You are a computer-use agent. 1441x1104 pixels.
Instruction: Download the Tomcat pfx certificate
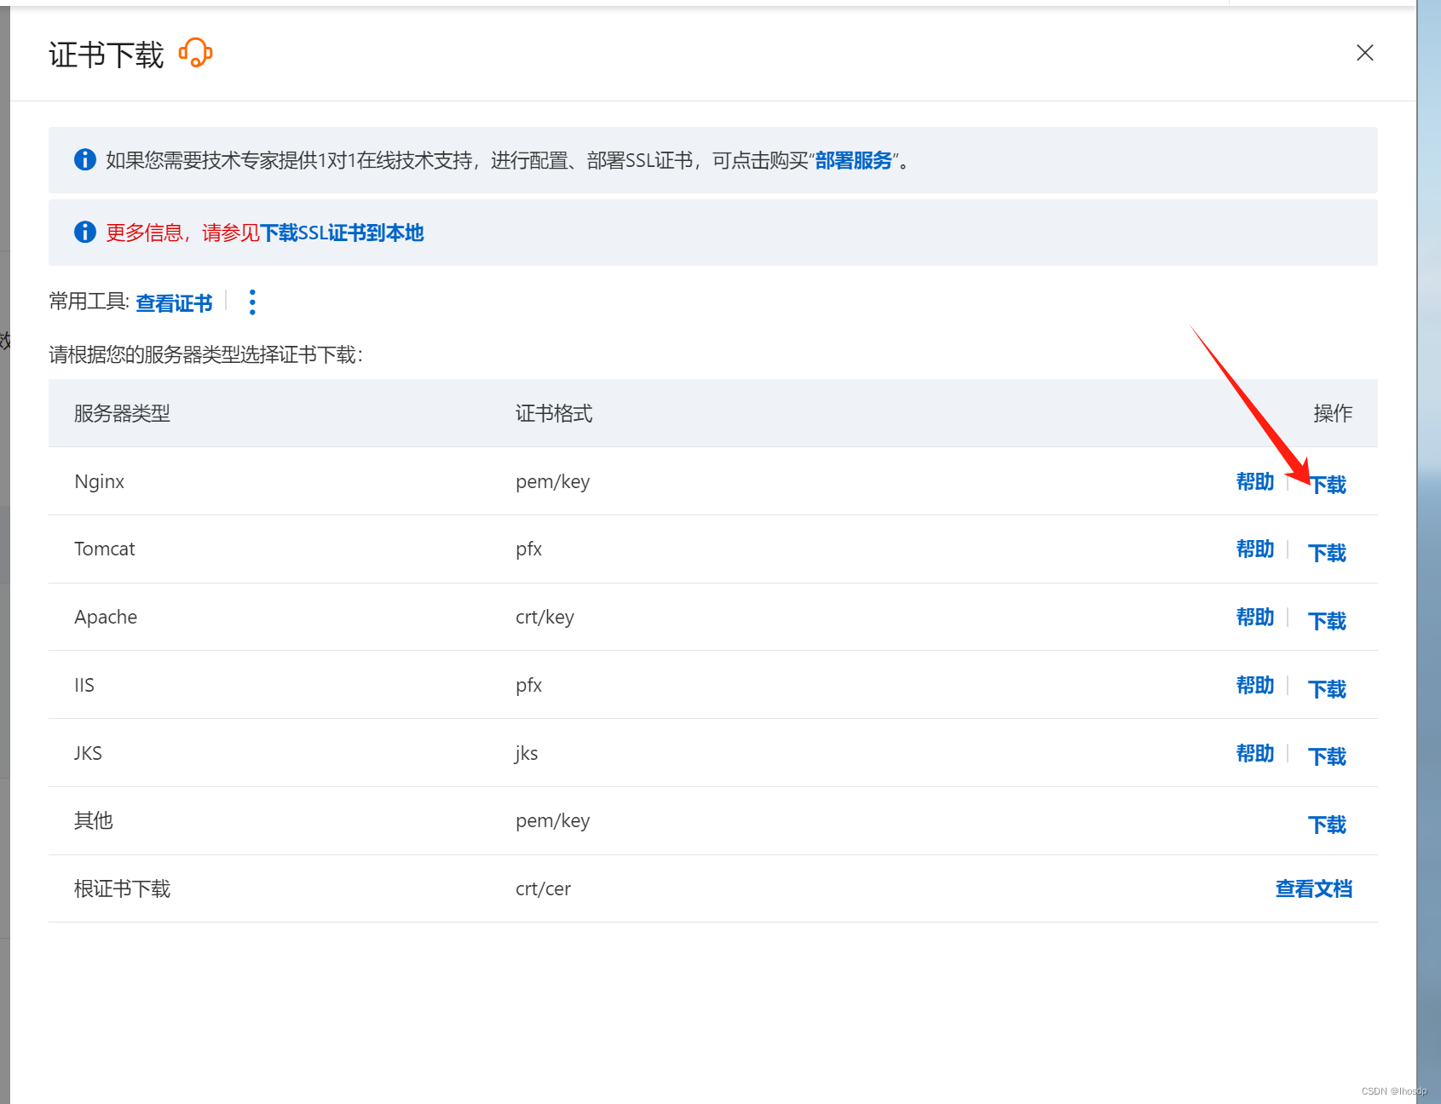(x=1328, y=553)
